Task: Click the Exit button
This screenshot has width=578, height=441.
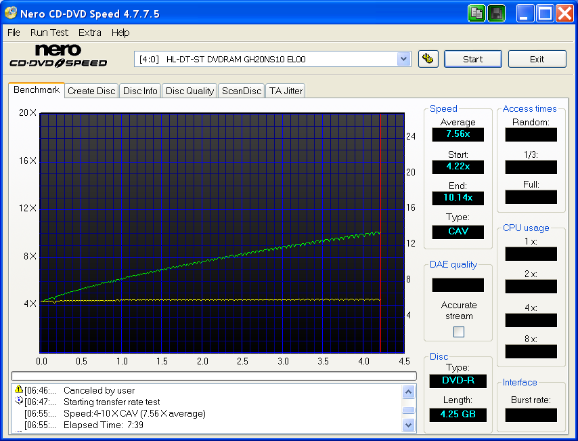Action: point(537,59)
